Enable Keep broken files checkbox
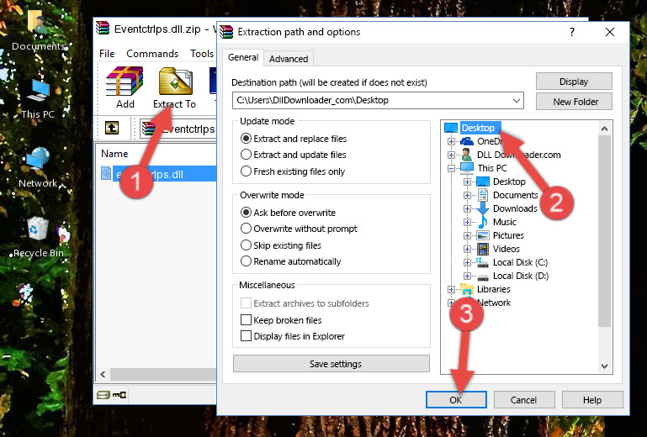Image resolution: width=647 pixels, height=437 pixels. tap(246, 320)
